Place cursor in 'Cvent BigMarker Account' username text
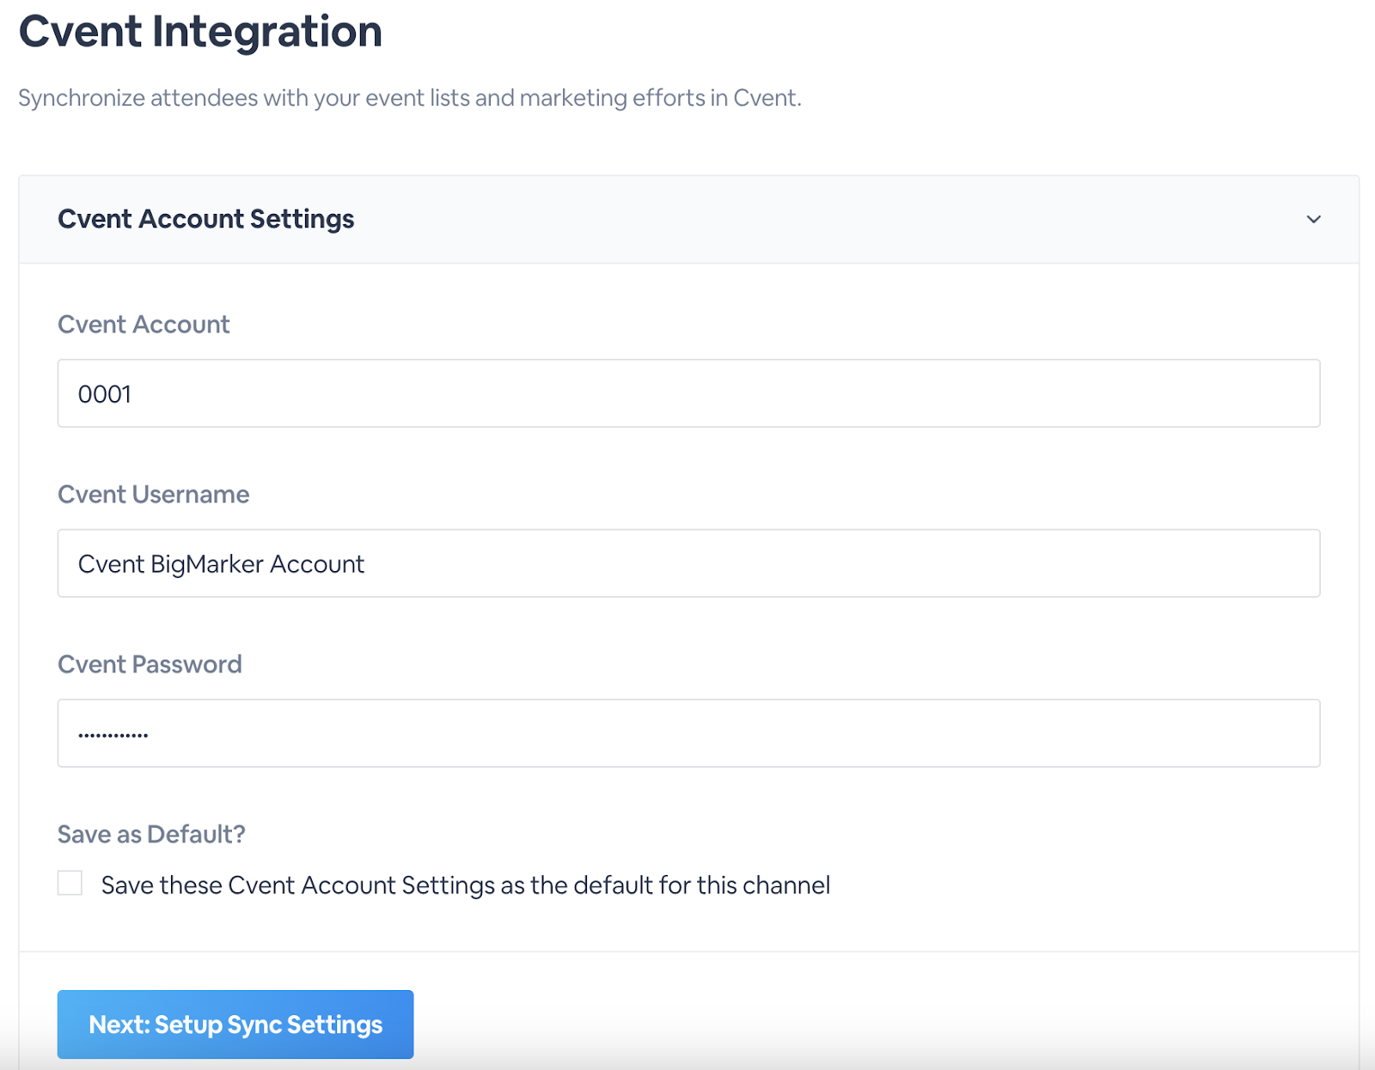The image size is (1375, 1070). coord(221,564)
